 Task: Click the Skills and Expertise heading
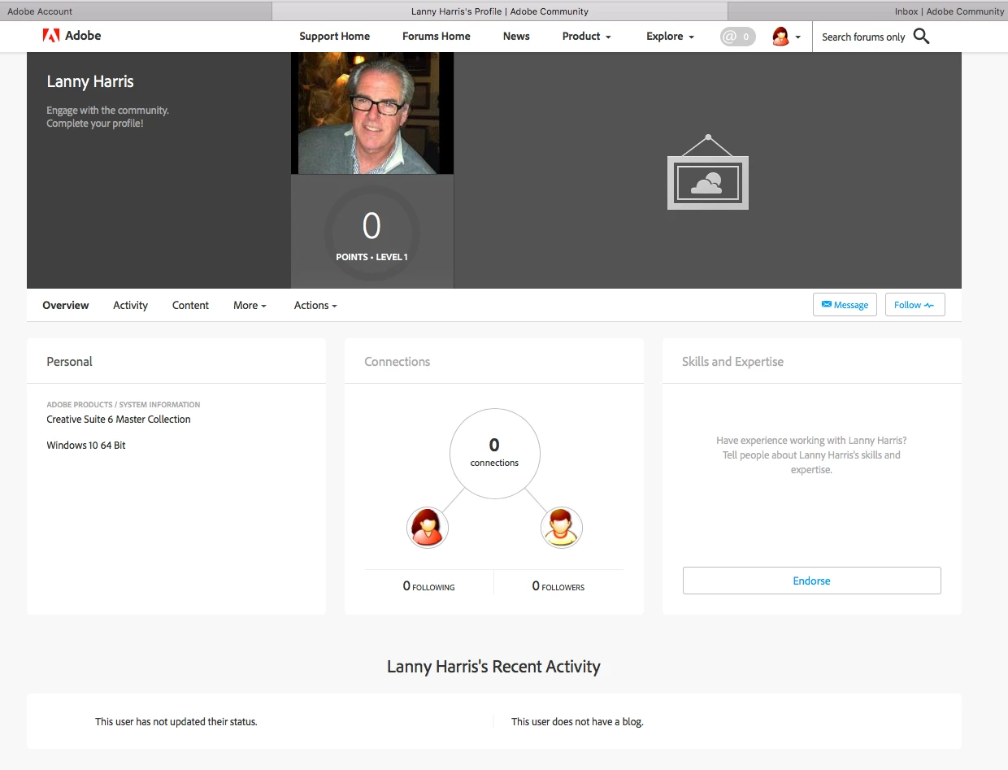click(x=732, y=362)
